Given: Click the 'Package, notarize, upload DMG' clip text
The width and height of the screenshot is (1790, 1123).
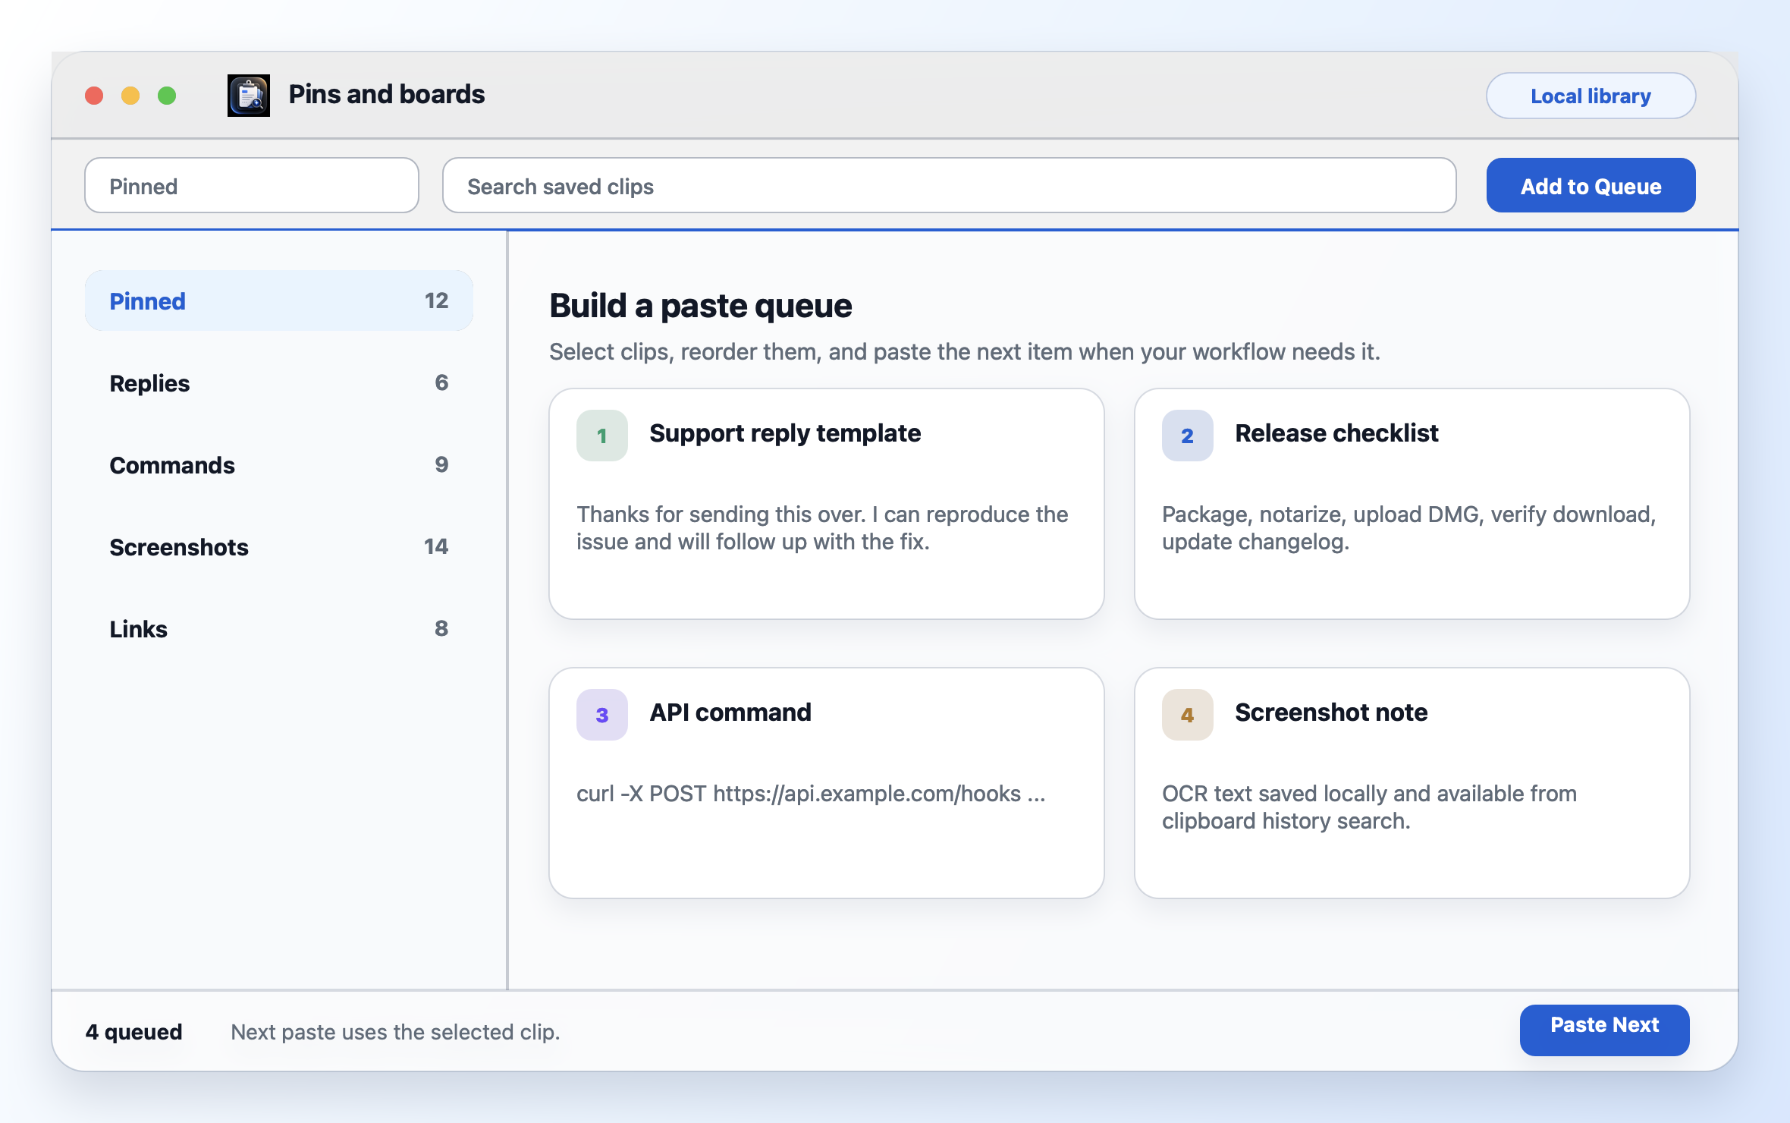Looking at the screenshot, I should pyautogui.click(x=1408, y=528).
